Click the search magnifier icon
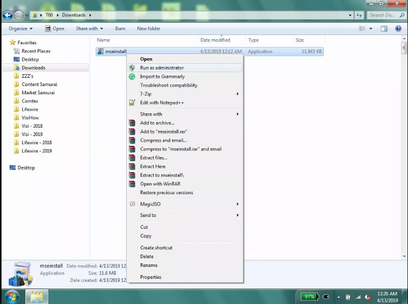Image resolution: width=408 pixels, height=304 pixels. pos(402,15)
